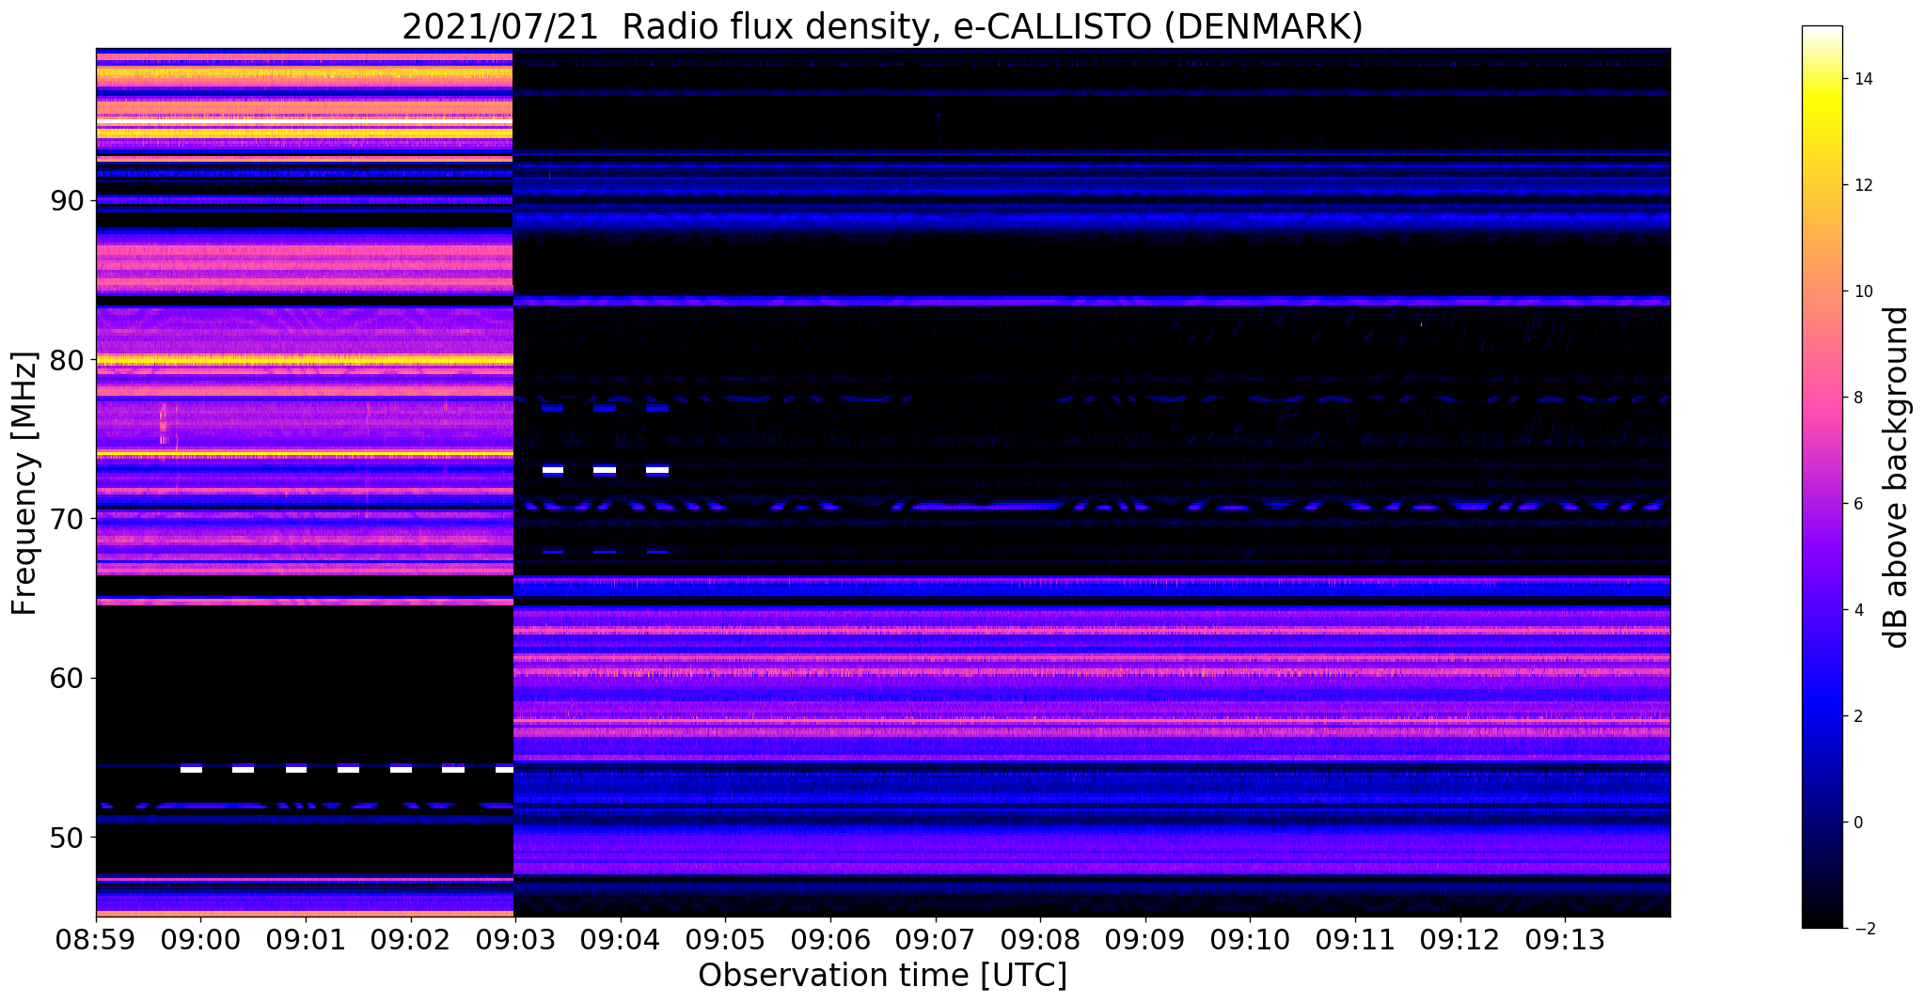Click the 09:06 time tick label
Viewport: 1925px width, 1003px height.
pyautogui.click(x=830, y=938)
